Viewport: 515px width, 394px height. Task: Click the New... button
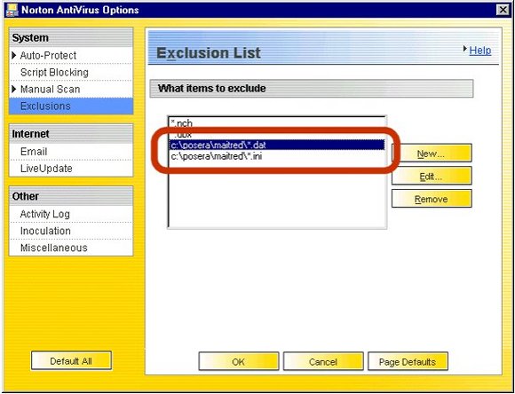[x=432, y=153]
